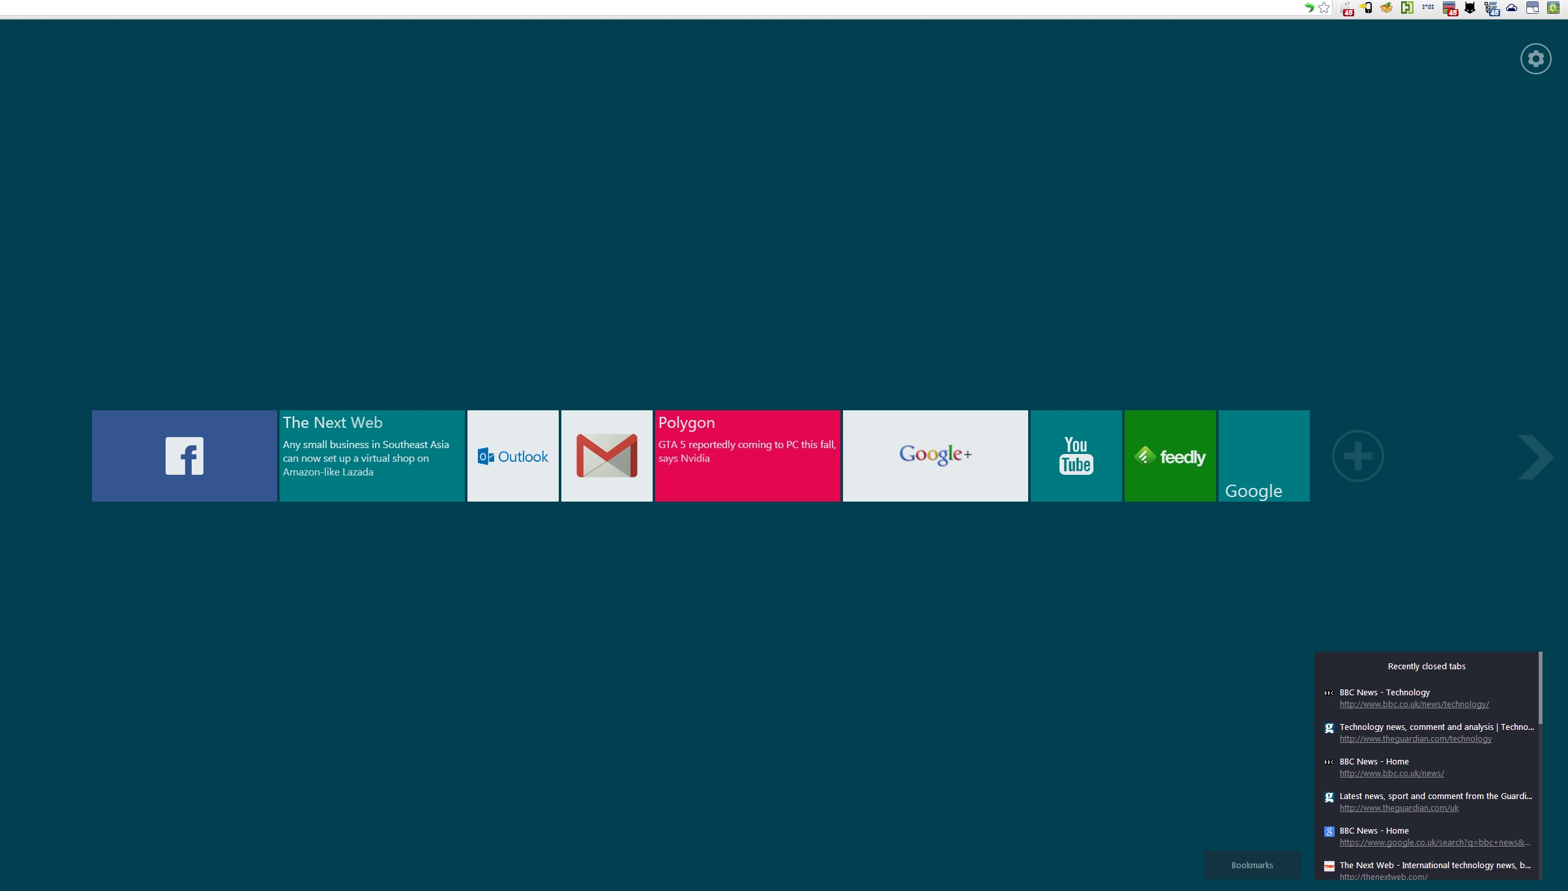Open the Polygon news tile
1568x891 pixels.
(748, 456)
